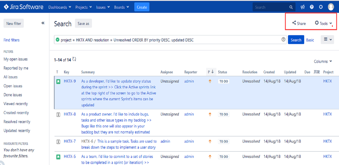Click the story type icon for HKTX-9
339x165 pixels.
58,82
